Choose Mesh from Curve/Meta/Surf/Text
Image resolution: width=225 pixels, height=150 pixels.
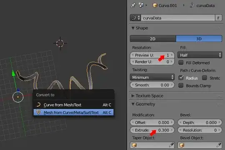74,112
